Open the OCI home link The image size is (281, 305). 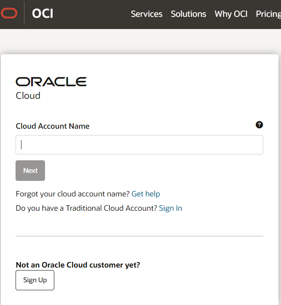(42, 13)
